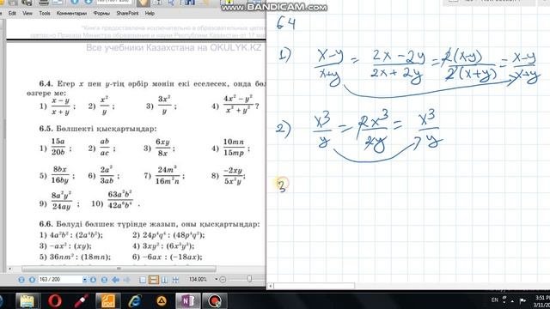The image size is (550, 309).
Task: Open the page number dropdown
Action: pyautogui.click(x=84, y=280)
